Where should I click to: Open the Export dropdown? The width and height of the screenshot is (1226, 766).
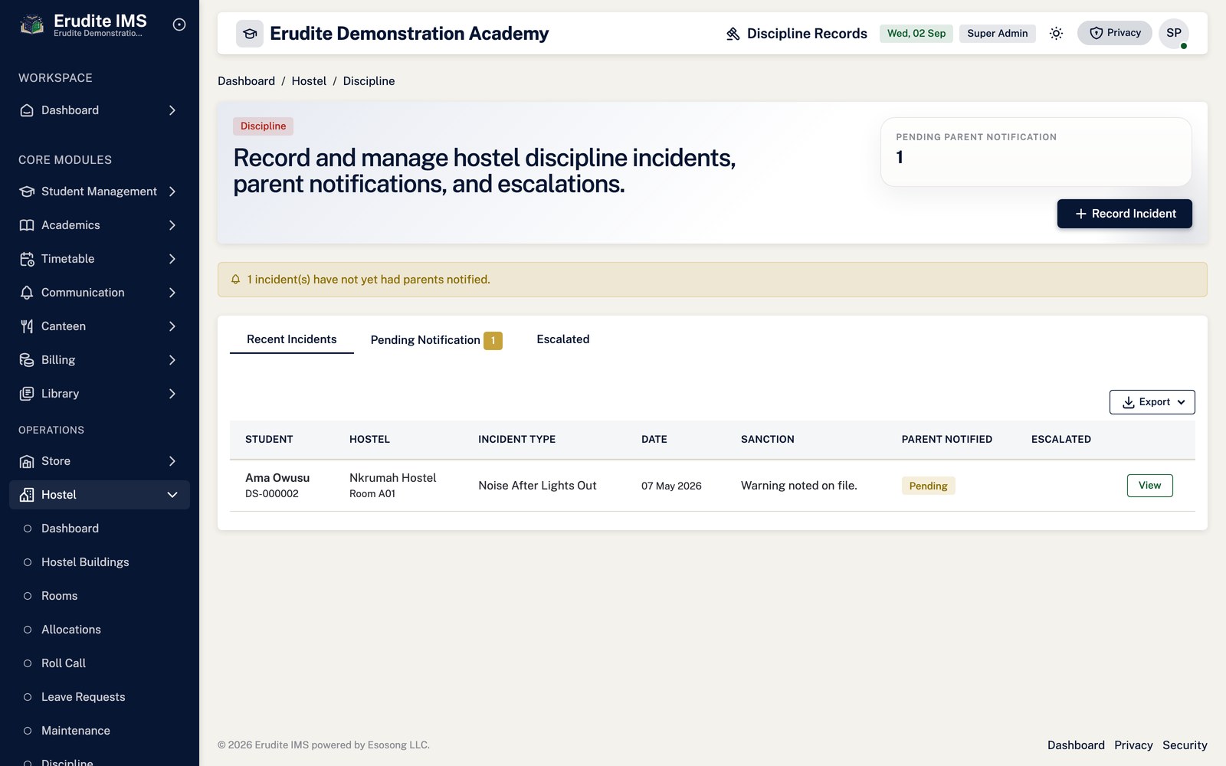(x=1152, y=402)
